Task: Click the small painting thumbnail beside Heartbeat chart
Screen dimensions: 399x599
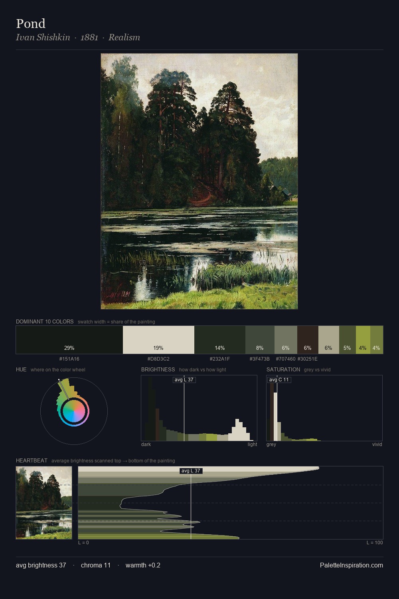Action: [x=44, y=503]
